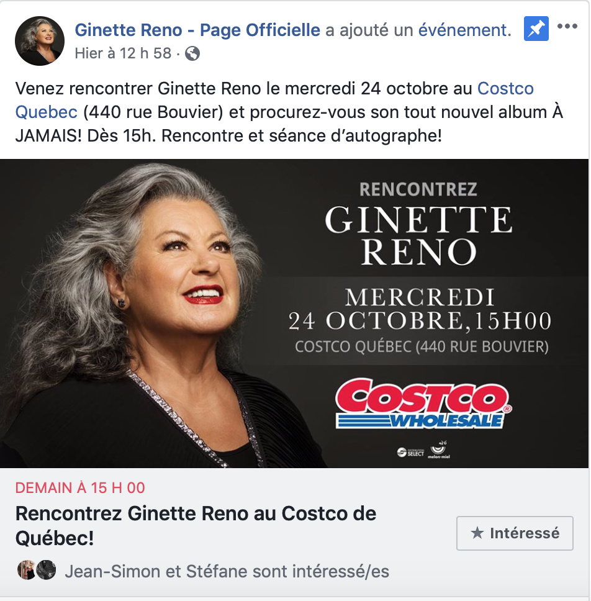The height and width of the screenshot is (601, 591).
Task: Click the blue pinned post icon
Action: point(536,29)
